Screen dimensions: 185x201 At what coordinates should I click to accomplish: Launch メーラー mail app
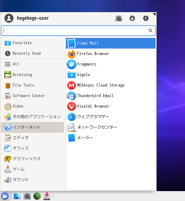coord(111,138)
